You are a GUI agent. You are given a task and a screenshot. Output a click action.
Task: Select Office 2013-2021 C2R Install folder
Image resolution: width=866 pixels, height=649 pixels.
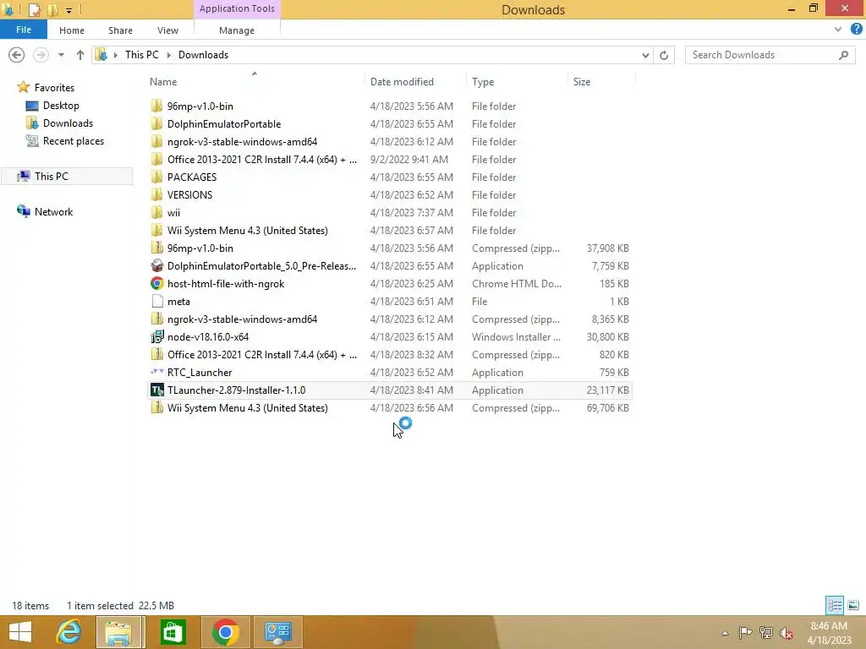click(390, 160)
